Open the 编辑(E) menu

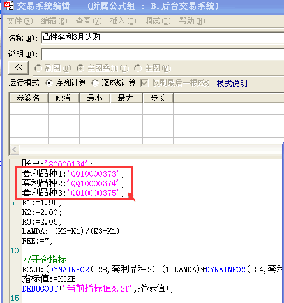(x=54, y=21)
